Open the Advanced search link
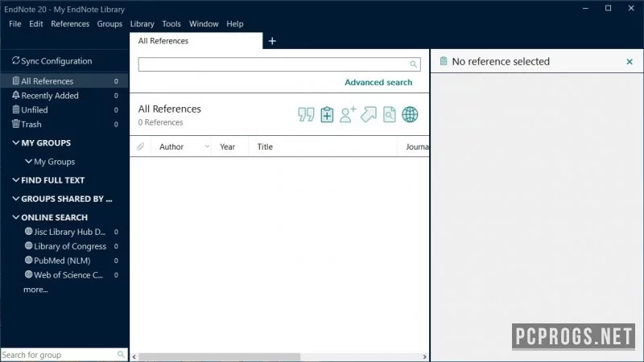 [x=378, y=82]
